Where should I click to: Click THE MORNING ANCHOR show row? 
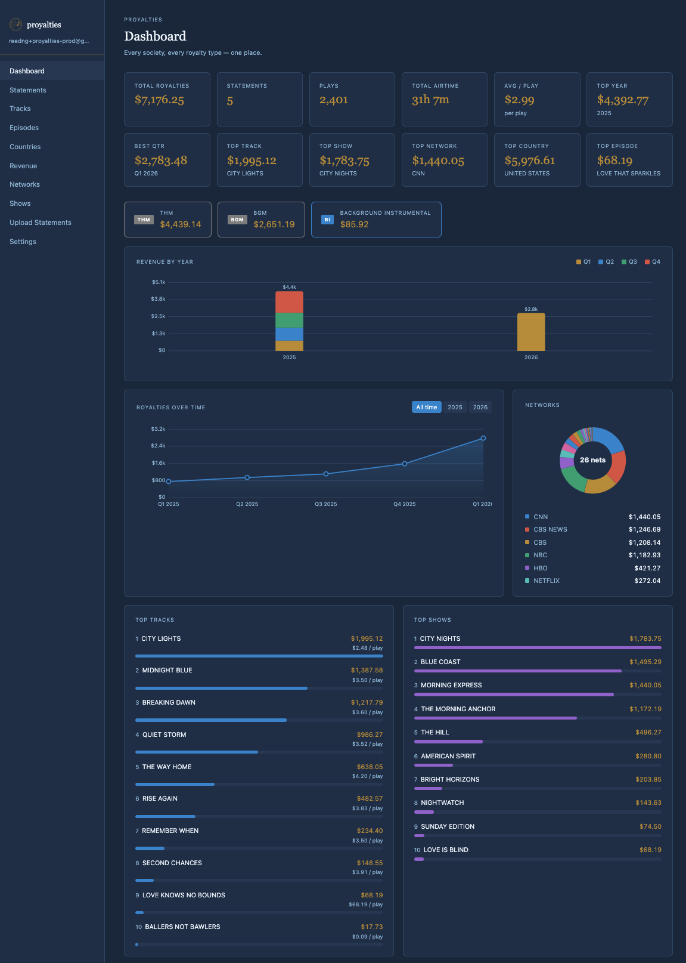pyautogui.click(x=538, y=712)
